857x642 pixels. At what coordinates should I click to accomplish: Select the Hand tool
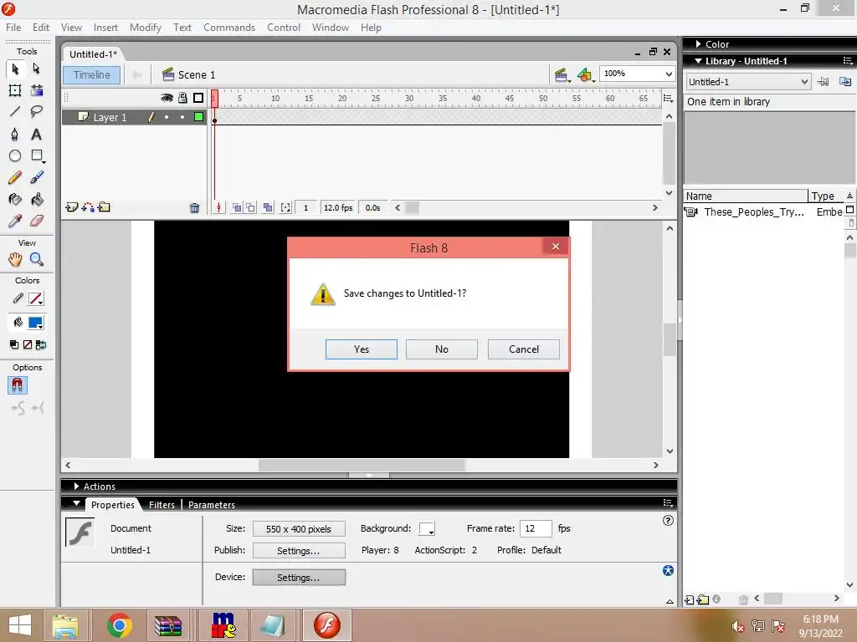click(x=15, y=259)
